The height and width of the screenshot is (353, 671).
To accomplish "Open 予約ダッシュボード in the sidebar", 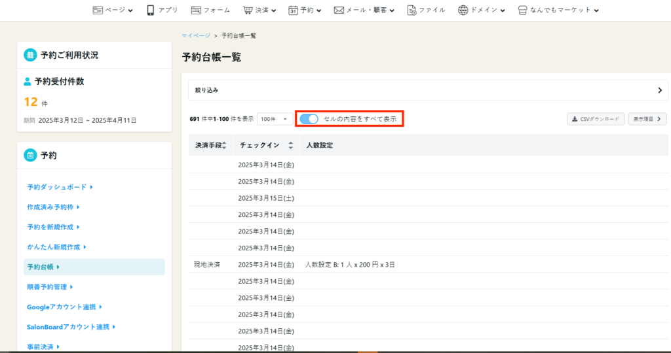I will [60, 187].
